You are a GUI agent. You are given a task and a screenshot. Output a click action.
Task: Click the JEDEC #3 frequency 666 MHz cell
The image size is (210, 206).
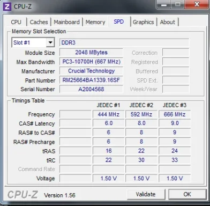coord(175,114)
